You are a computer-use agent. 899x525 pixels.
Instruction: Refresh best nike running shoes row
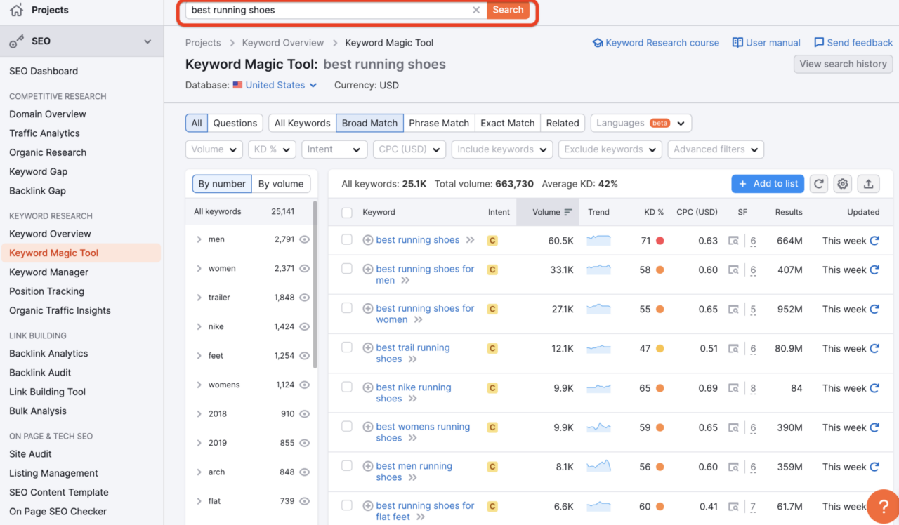point(874,388)
